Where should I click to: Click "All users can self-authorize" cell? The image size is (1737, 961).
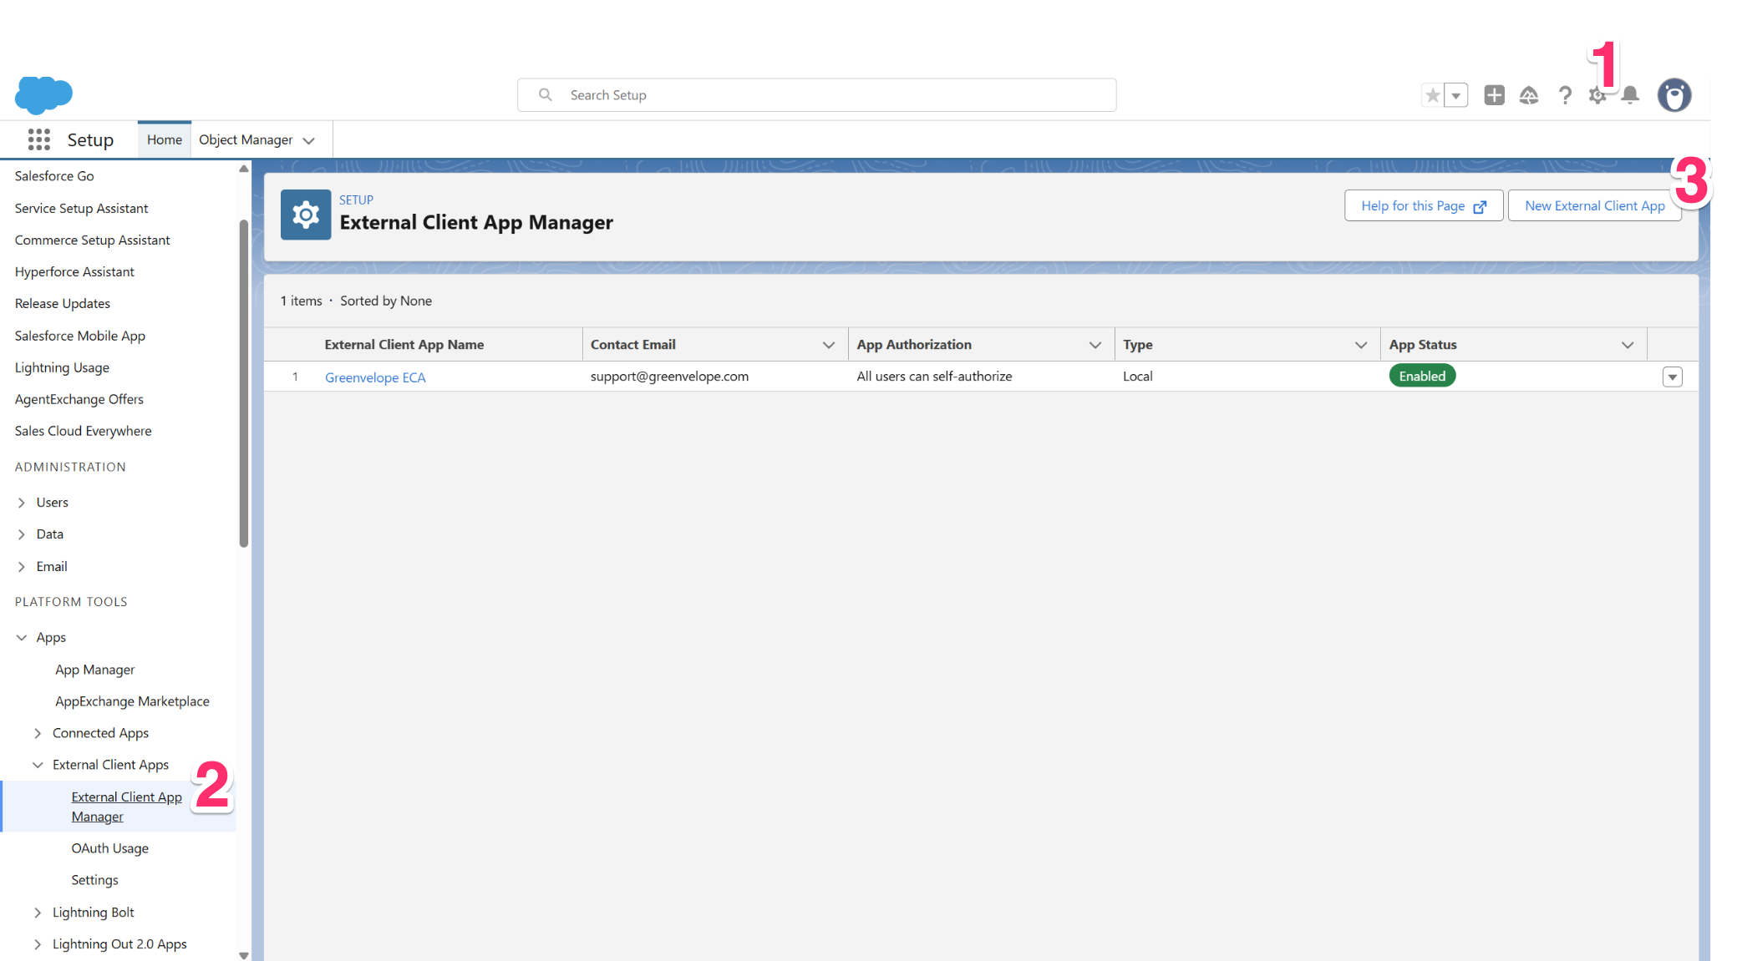coord(934,376)
